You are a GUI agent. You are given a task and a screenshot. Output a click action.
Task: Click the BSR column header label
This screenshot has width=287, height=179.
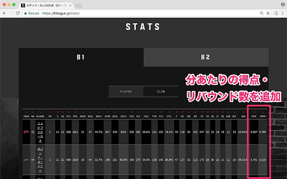228,116
